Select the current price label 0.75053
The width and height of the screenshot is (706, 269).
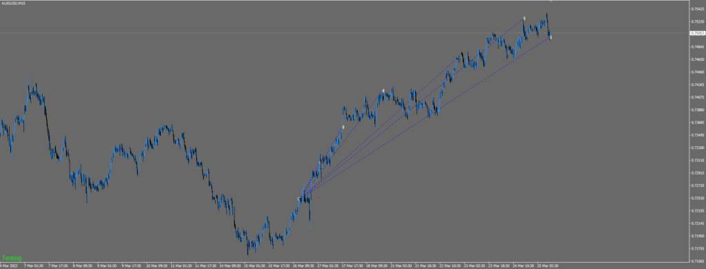[698, 33]
